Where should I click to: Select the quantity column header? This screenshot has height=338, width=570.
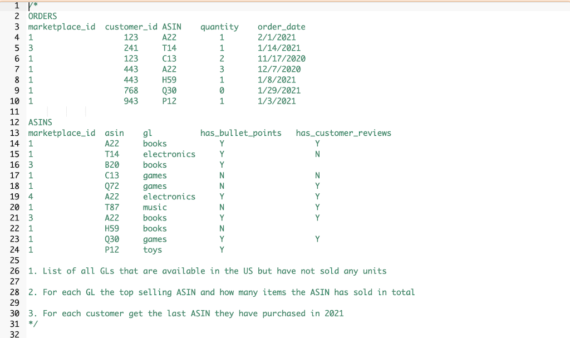219,27
